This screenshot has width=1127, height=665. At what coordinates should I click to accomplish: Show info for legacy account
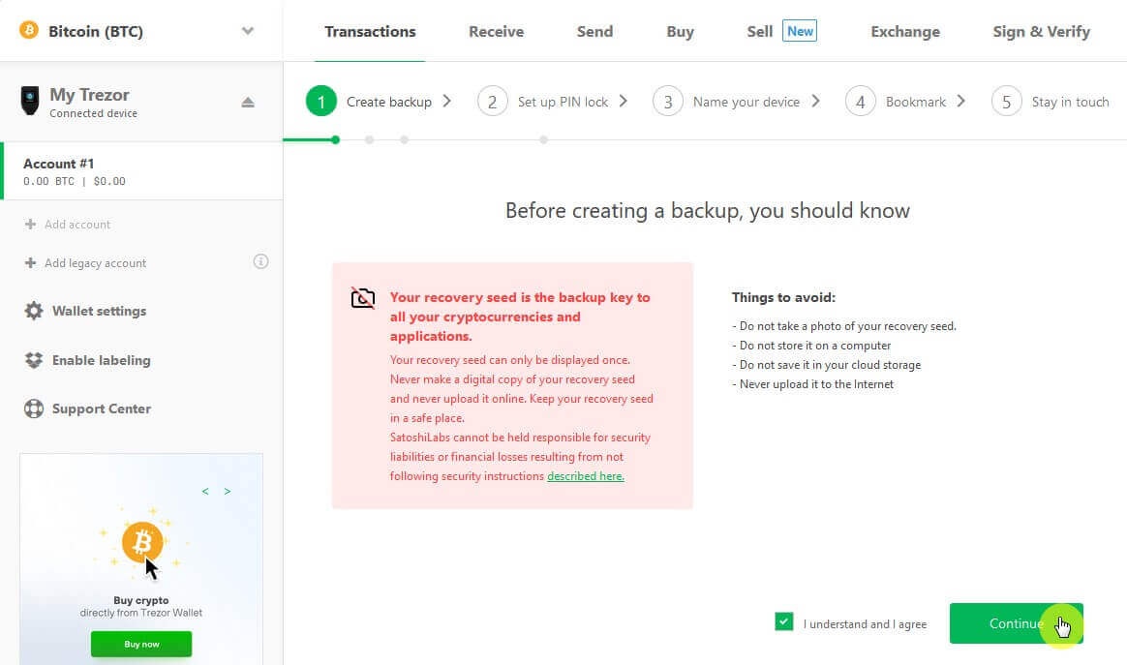[x=260, y=261]
